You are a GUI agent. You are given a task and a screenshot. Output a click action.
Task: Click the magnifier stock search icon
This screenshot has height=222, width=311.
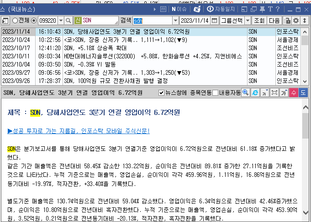pyautogui.click(x=68, y=21)
